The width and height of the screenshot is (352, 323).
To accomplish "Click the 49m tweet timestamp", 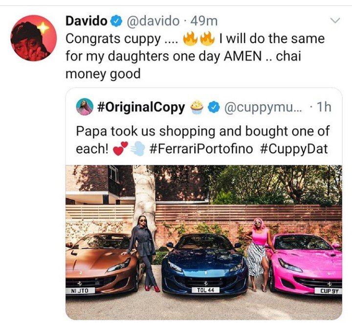I will tap(204, 21).
